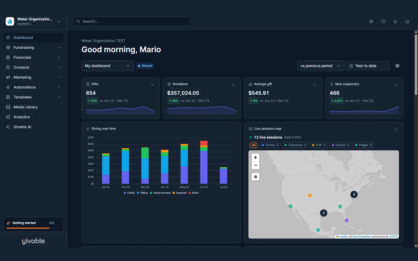Viewport: 418px width, 261px height.
Task: Expand Financials in the sidebar
Action: pyautogui.click(x=33, y=57)
